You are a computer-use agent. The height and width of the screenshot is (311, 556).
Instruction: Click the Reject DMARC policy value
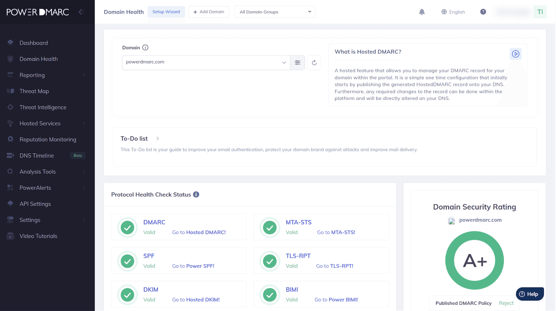pos(506,303)
